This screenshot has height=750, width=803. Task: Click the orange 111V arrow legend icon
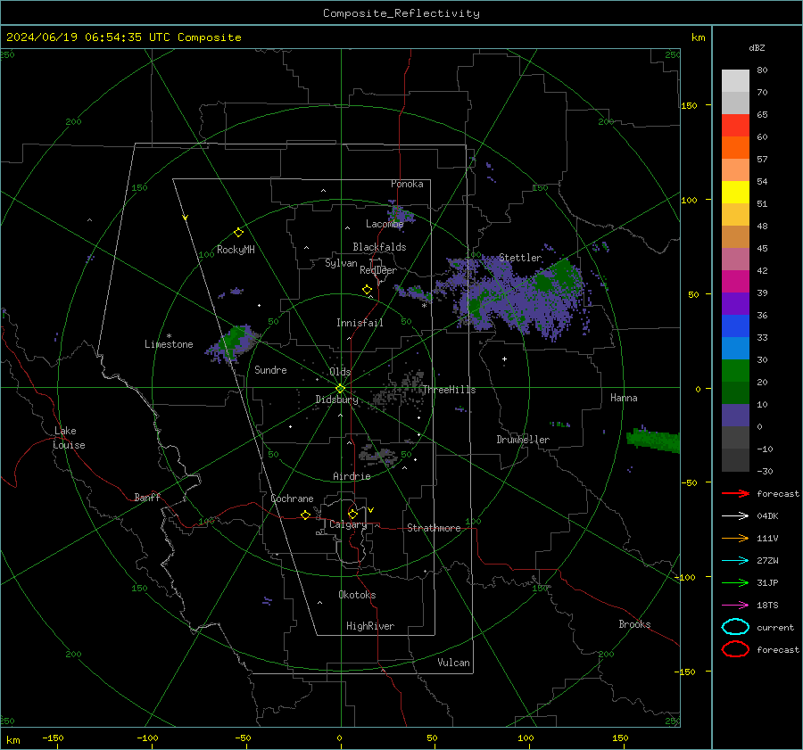point(735,538)
